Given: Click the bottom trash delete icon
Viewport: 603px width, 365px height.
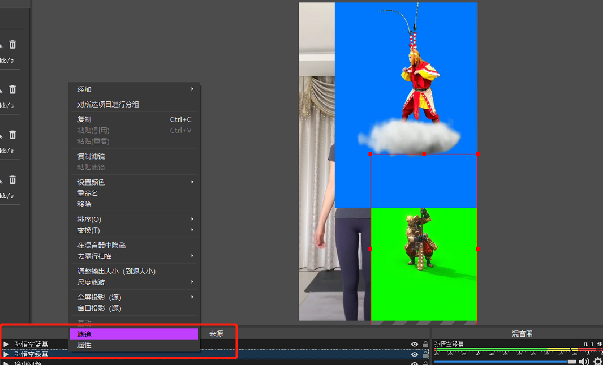Looking at the screenshot, I should coord(12,179).
